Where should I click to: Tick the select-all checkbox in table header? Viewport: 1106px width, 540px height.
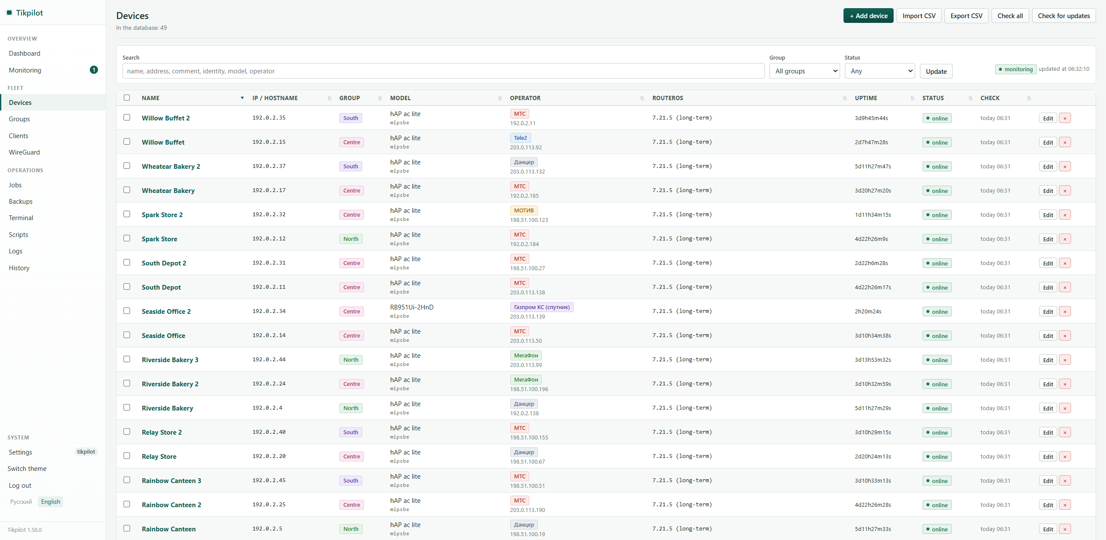[127, 98]
